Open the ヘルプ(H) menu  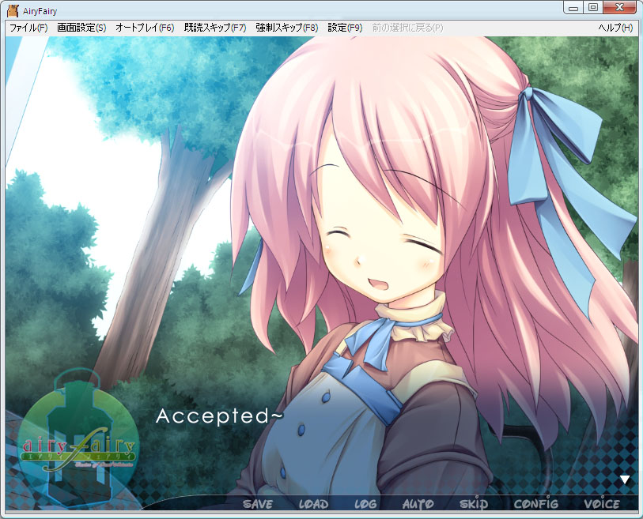pos(615,28)
